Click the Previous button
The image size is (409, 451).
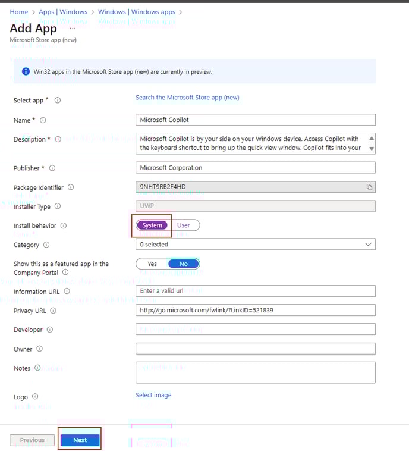pos(32,440)
